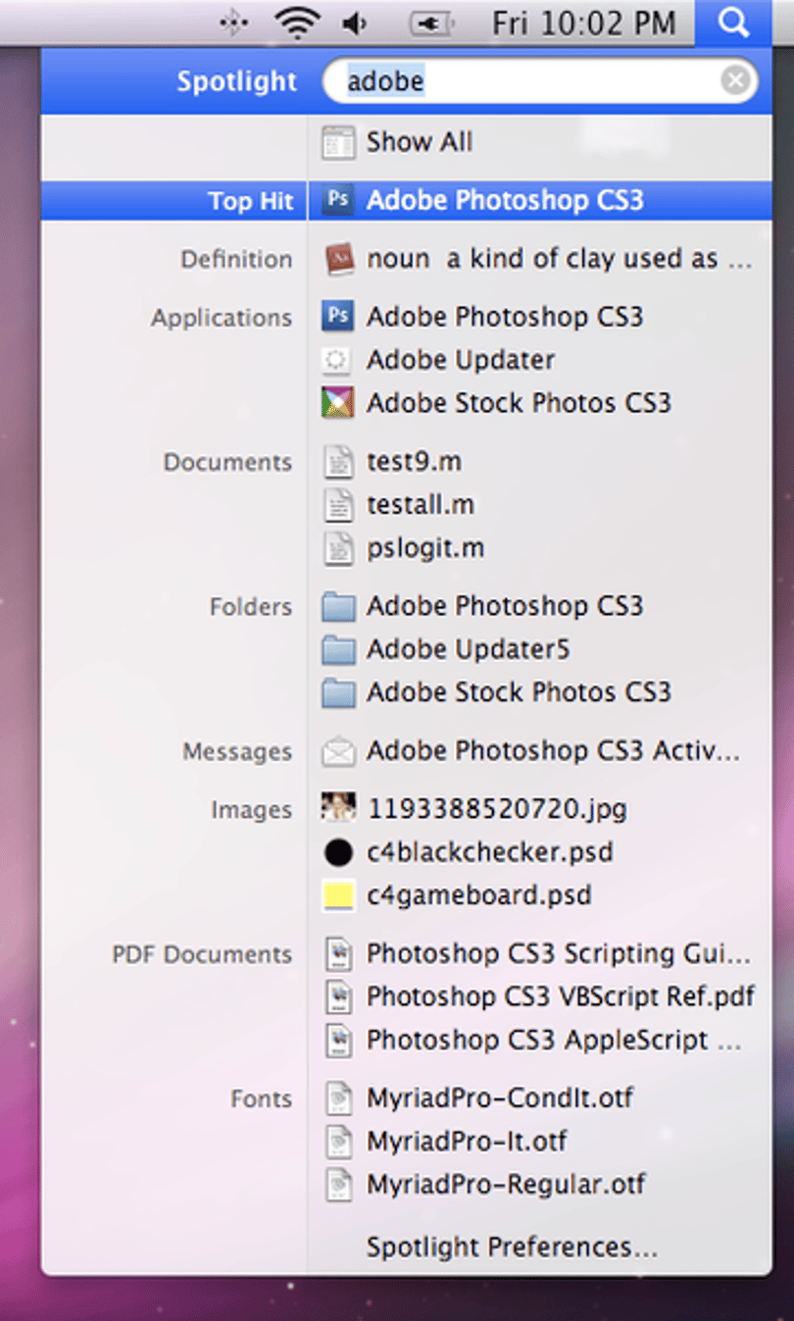Select Show All results
Screen dimensions: 794x1321
click(x=397, y=142)
